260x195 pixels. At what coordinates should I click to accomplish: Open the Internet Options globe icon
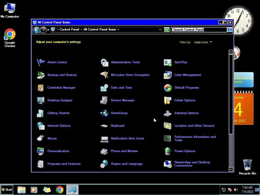41,126
